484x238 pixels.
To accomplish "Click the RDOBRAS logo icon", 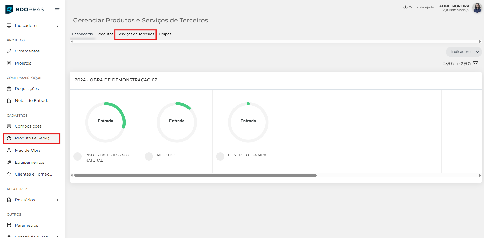I will (x=9, y=9).
